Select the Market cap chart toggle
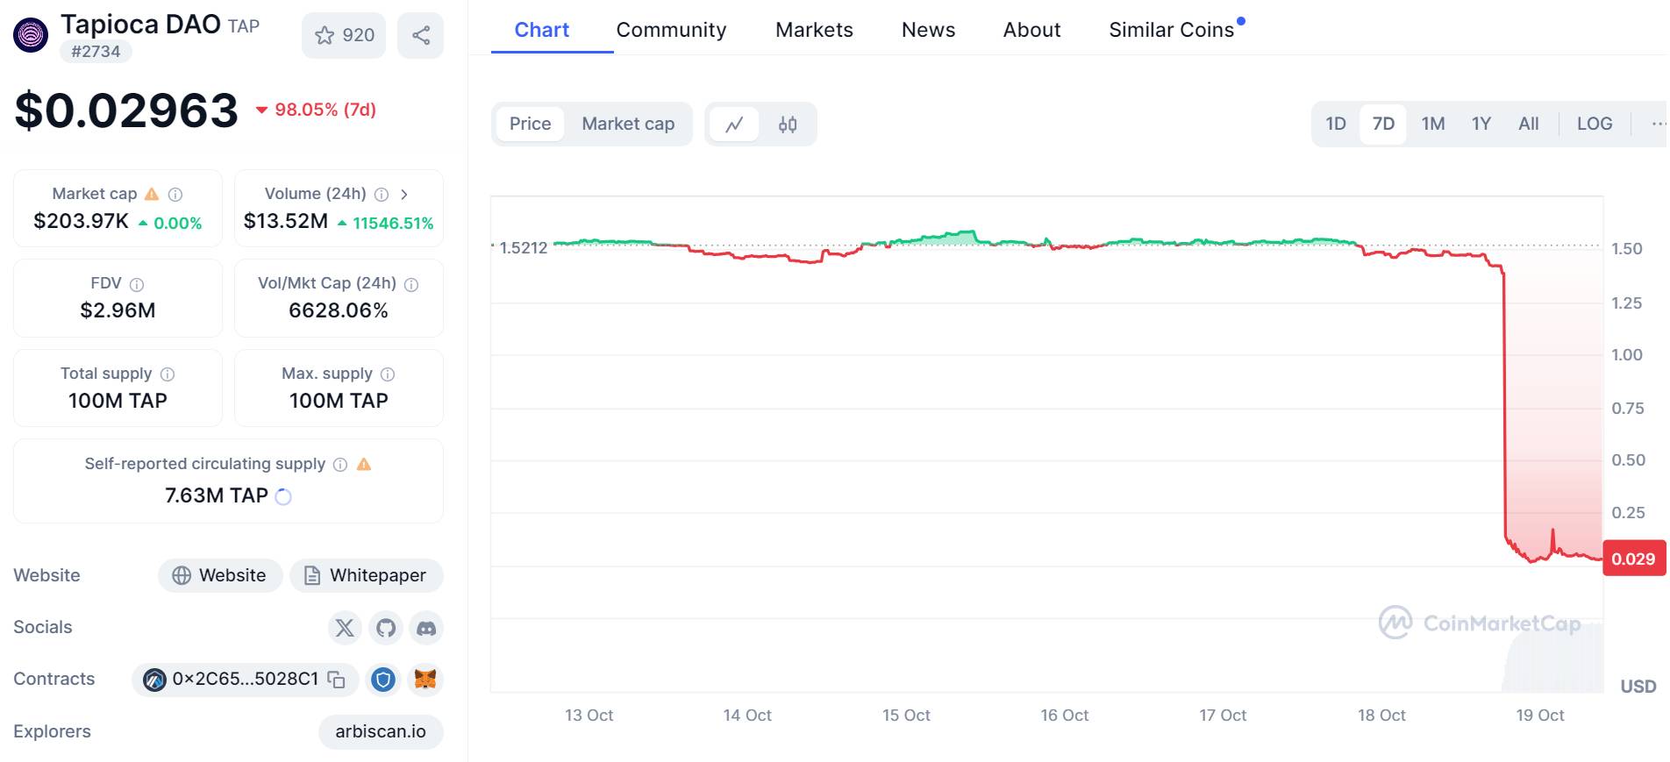This screenshot has width=1670, height=762. [x=628, y=124]
